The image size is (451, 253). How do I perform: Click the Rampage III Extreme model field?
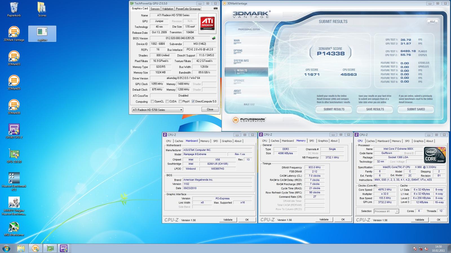point(205,154)
